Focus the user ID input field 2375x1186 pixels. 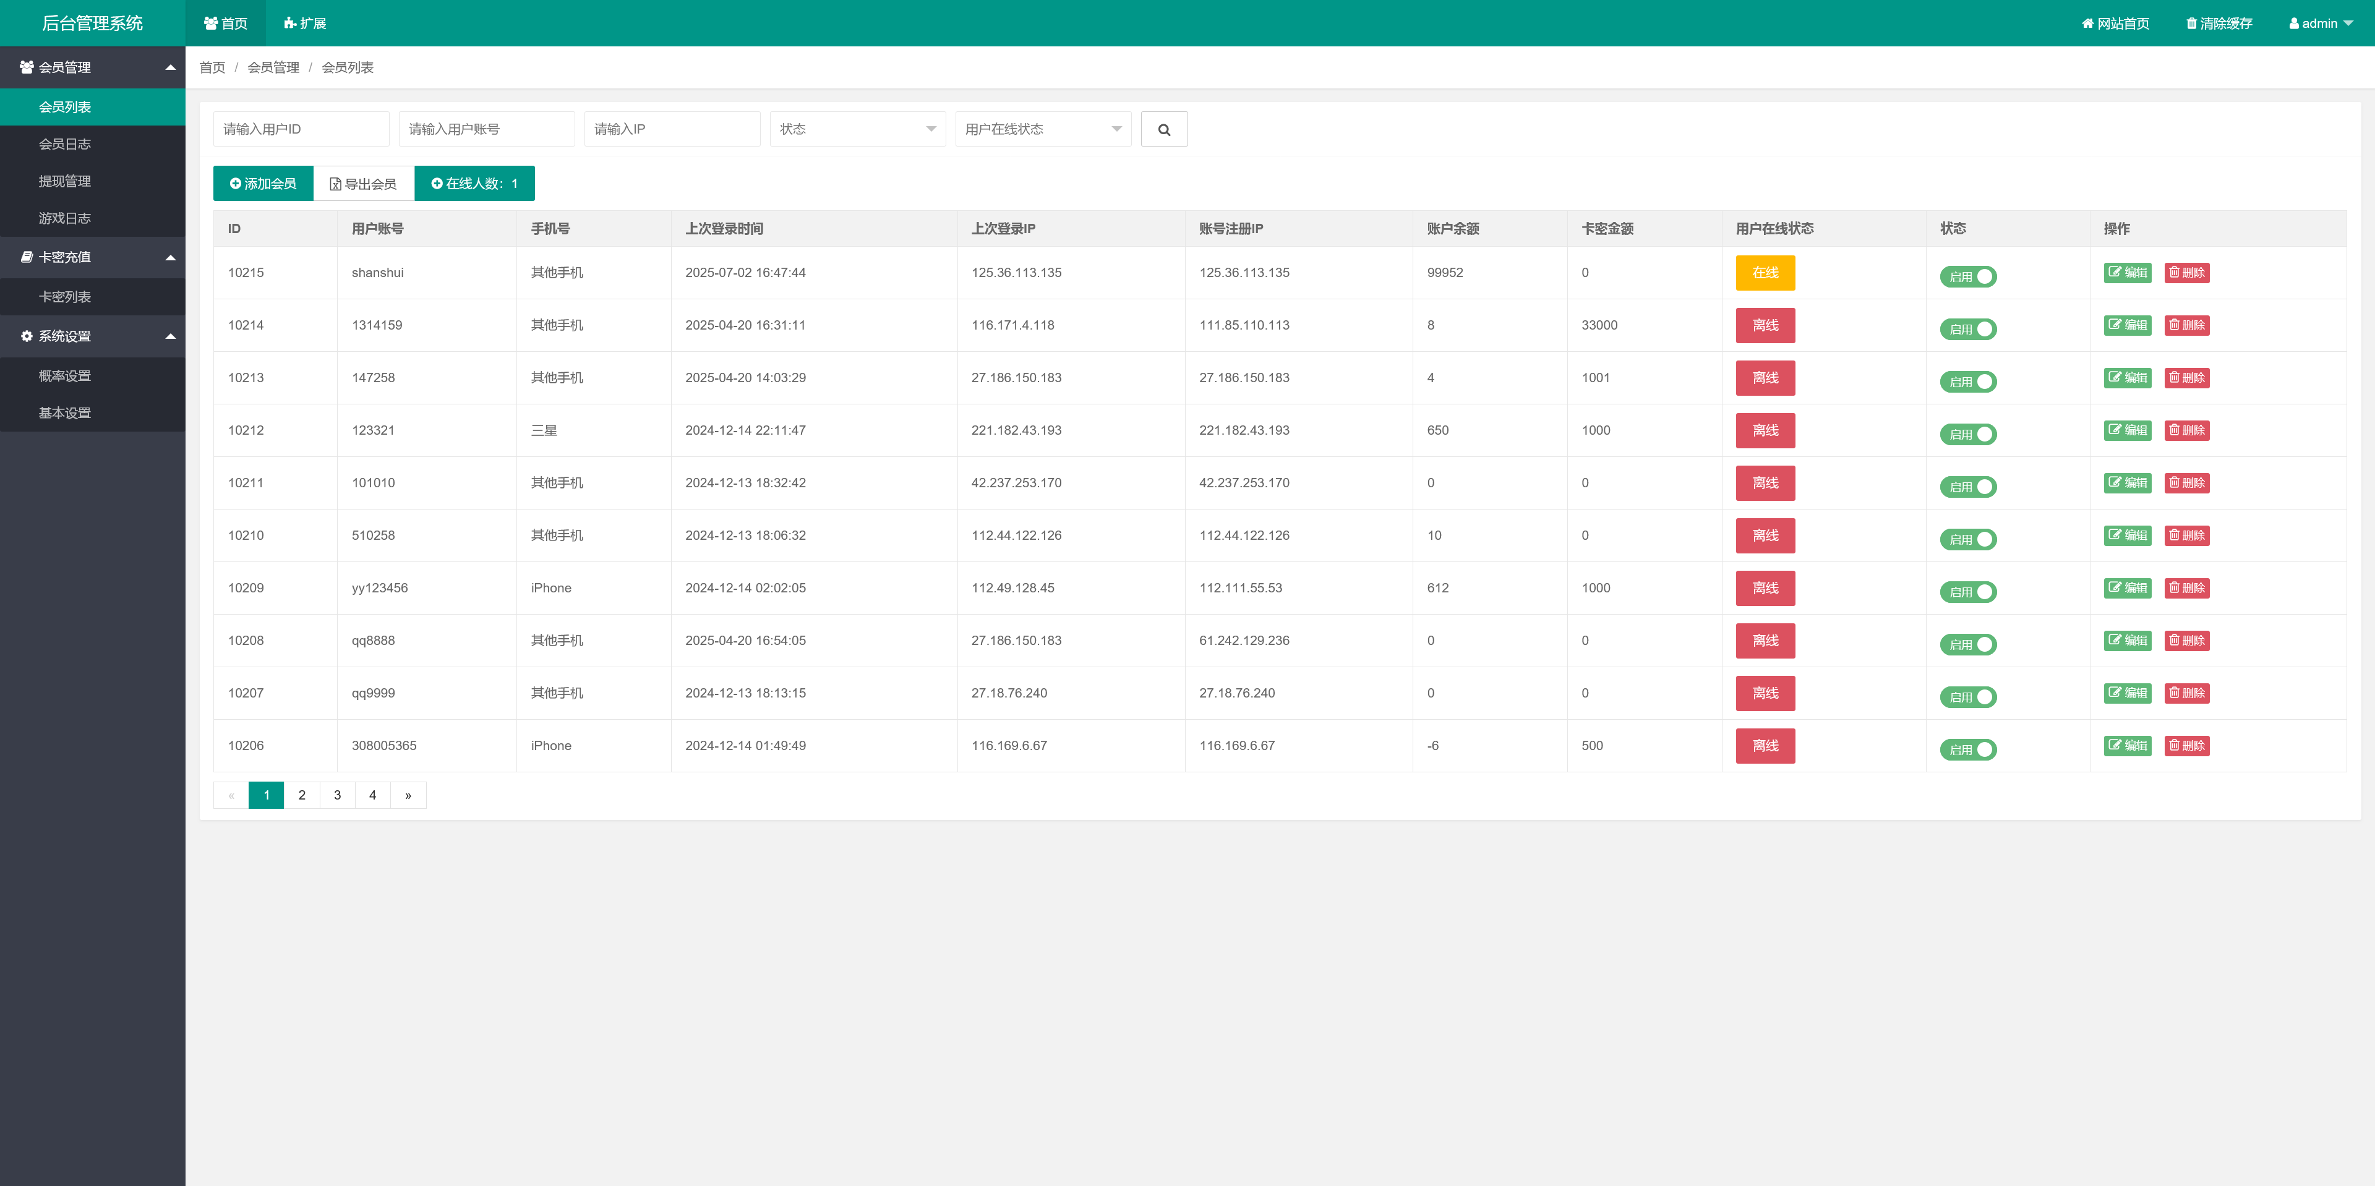(x=301, y=129)
